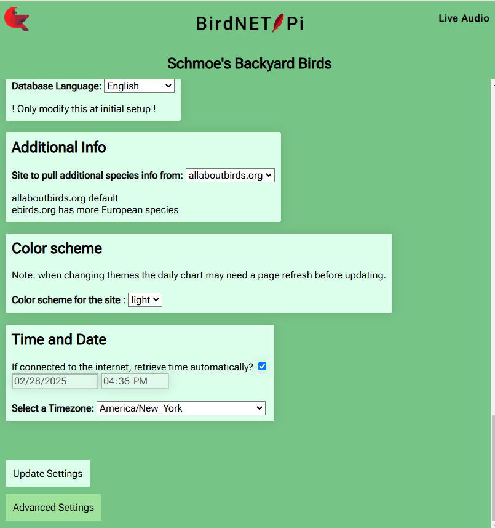
Task: Click 'ebirds.org has more European species' text
Action: pyautogui.click(x=95, y=210)
